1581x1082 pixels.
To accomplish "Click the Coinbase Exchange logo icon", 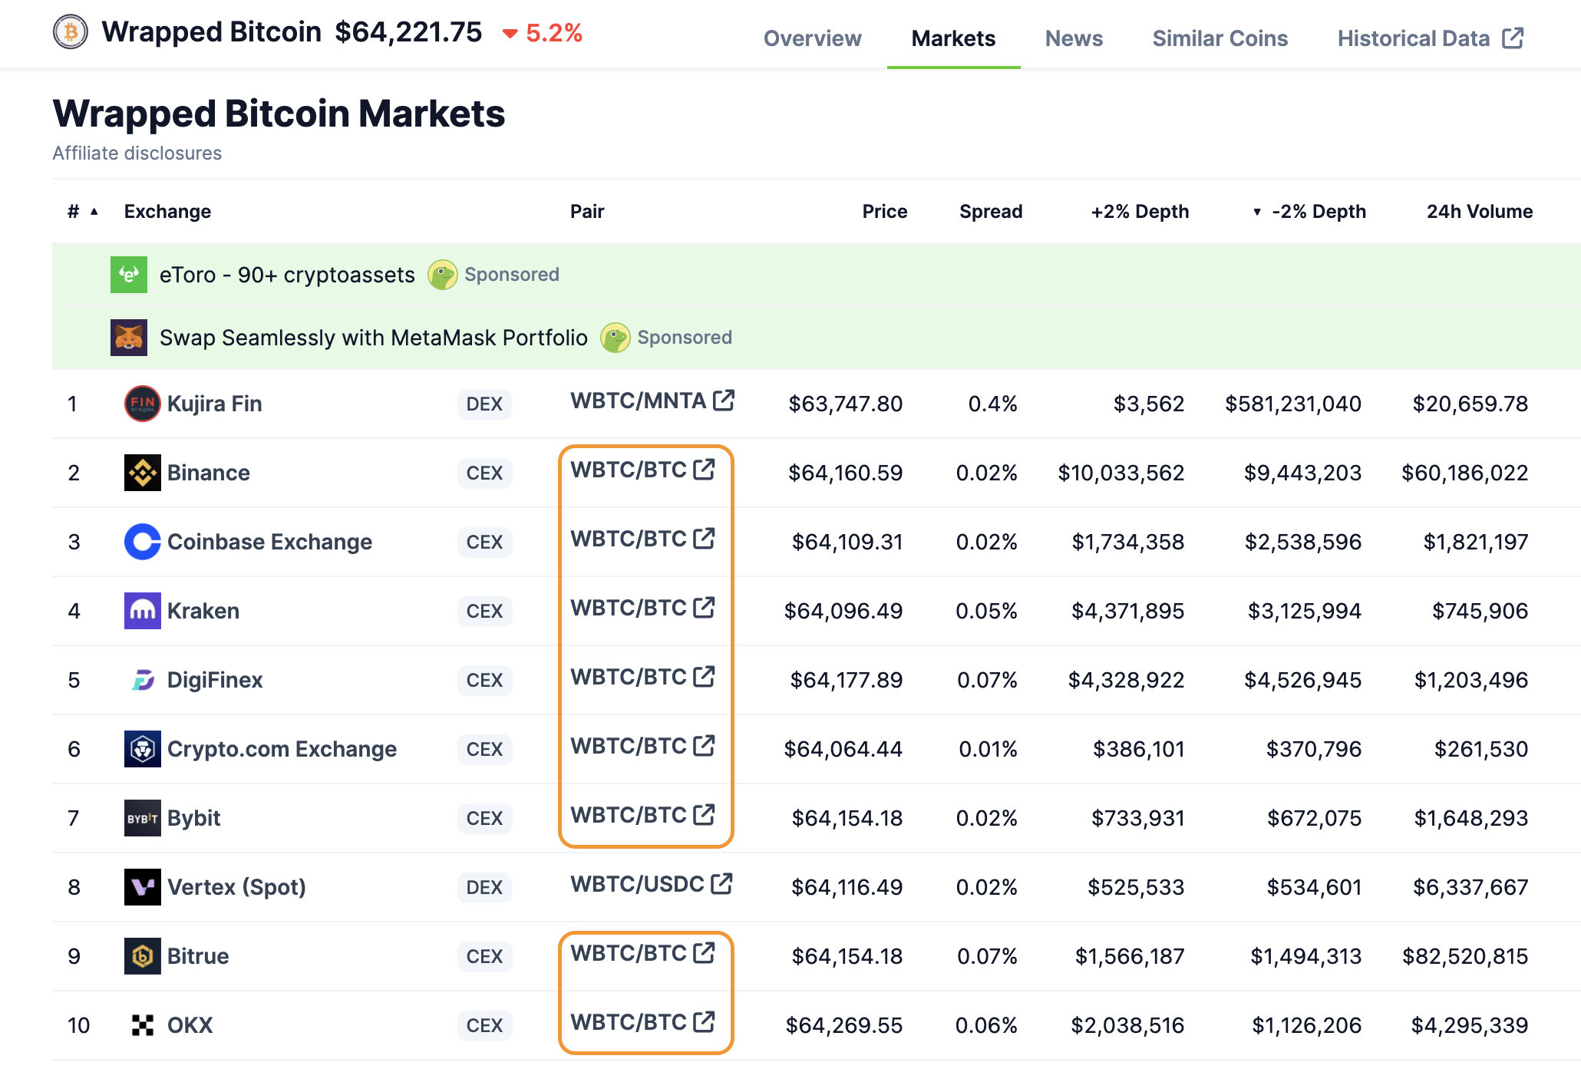I will coord(142,542).
